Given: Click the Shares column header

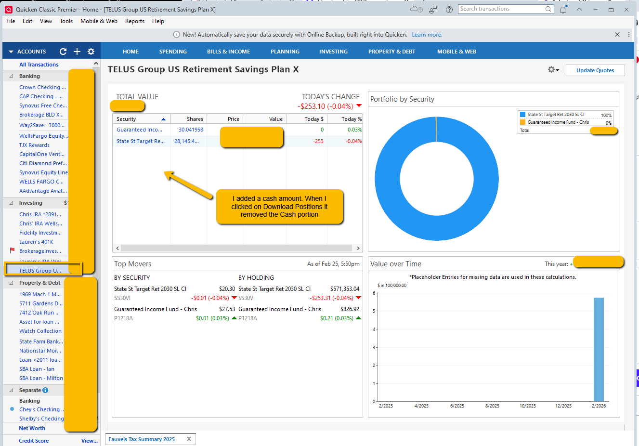Looking at the screenshot, I should (x=189, y=119).
